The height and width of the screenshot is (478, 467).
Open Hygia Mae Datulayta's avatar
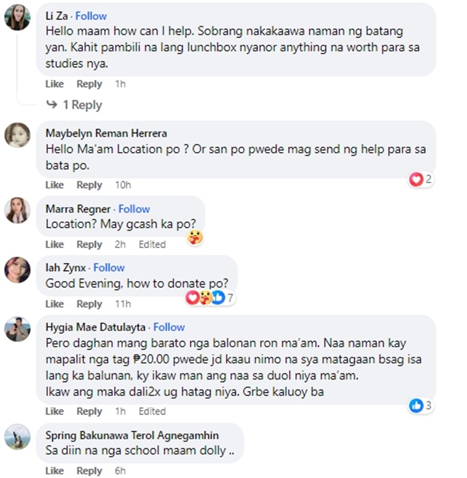(17, 329)
